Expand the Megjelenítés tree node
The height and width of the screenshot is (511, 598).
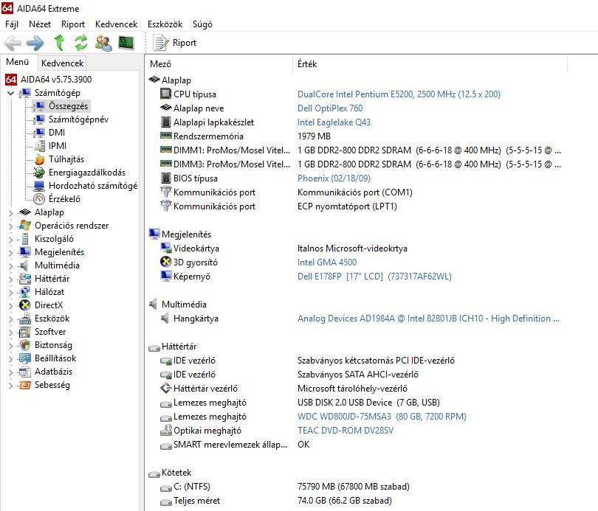pyautogui.click(x=10, y=252)
